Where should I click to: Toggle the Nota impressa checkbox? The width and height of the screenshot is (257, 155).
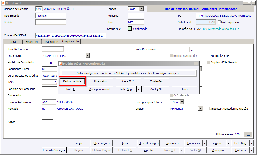click(x=219, y=22)
